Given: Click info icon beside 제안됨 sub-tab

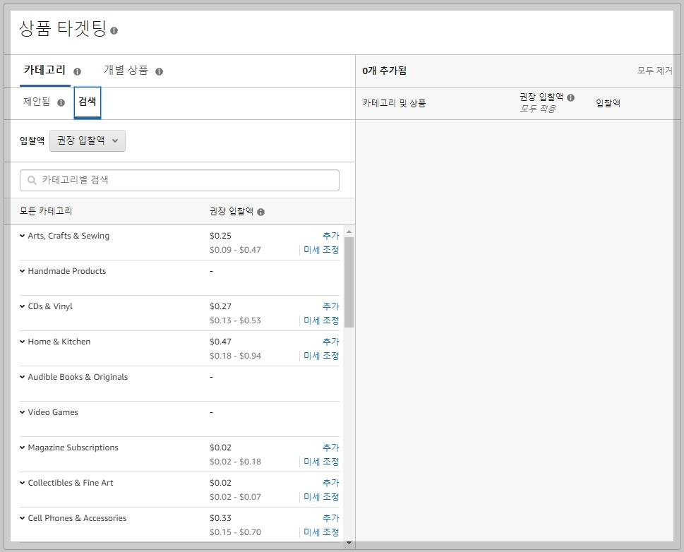Looking at the screenshot, I should (x=61, y=102).
